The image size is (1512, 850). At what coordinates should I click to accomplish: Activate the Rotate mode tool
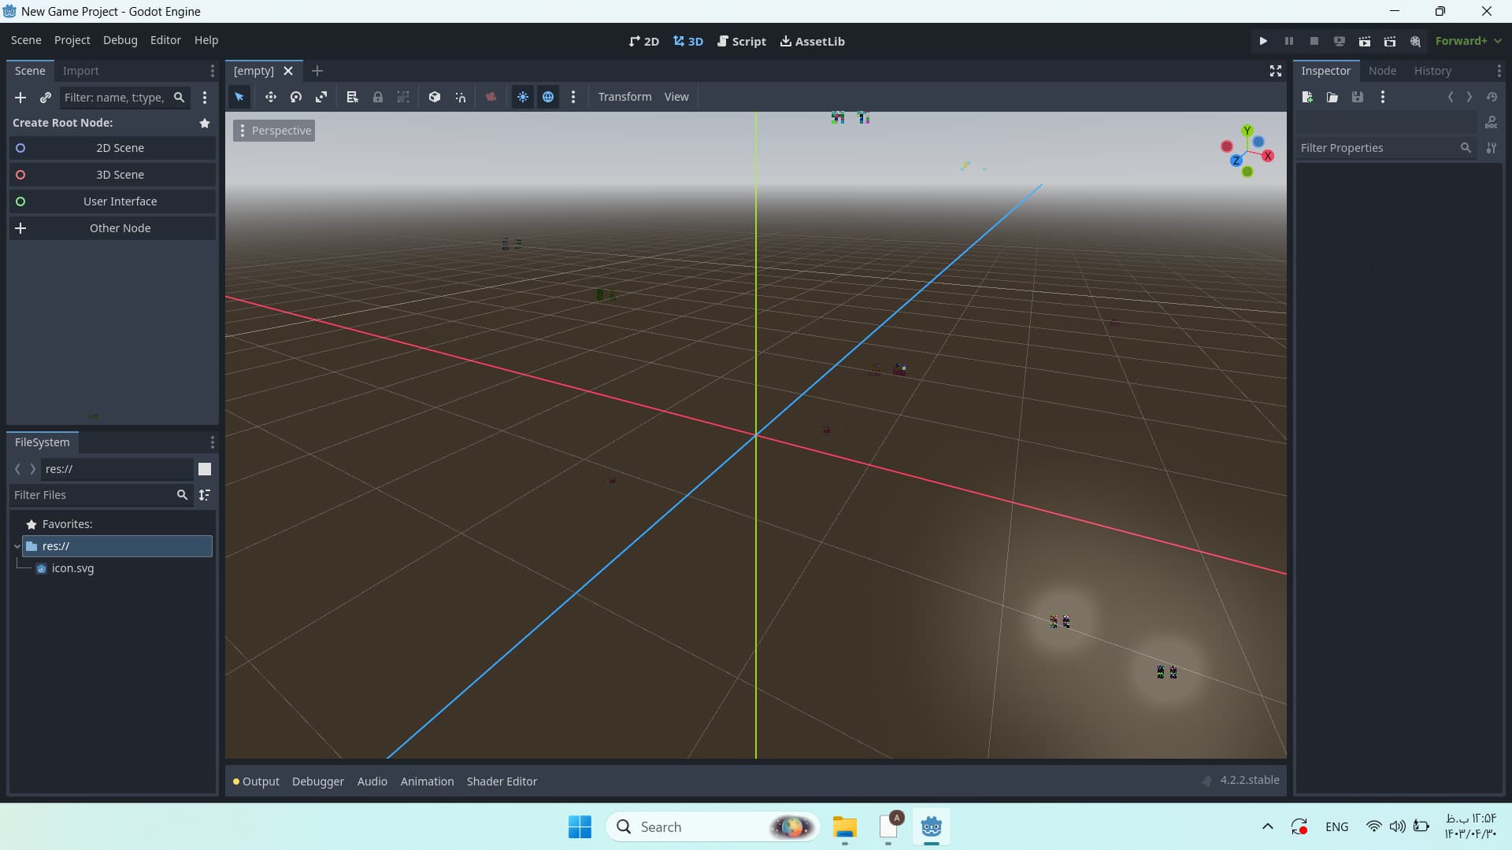point(295,97)
